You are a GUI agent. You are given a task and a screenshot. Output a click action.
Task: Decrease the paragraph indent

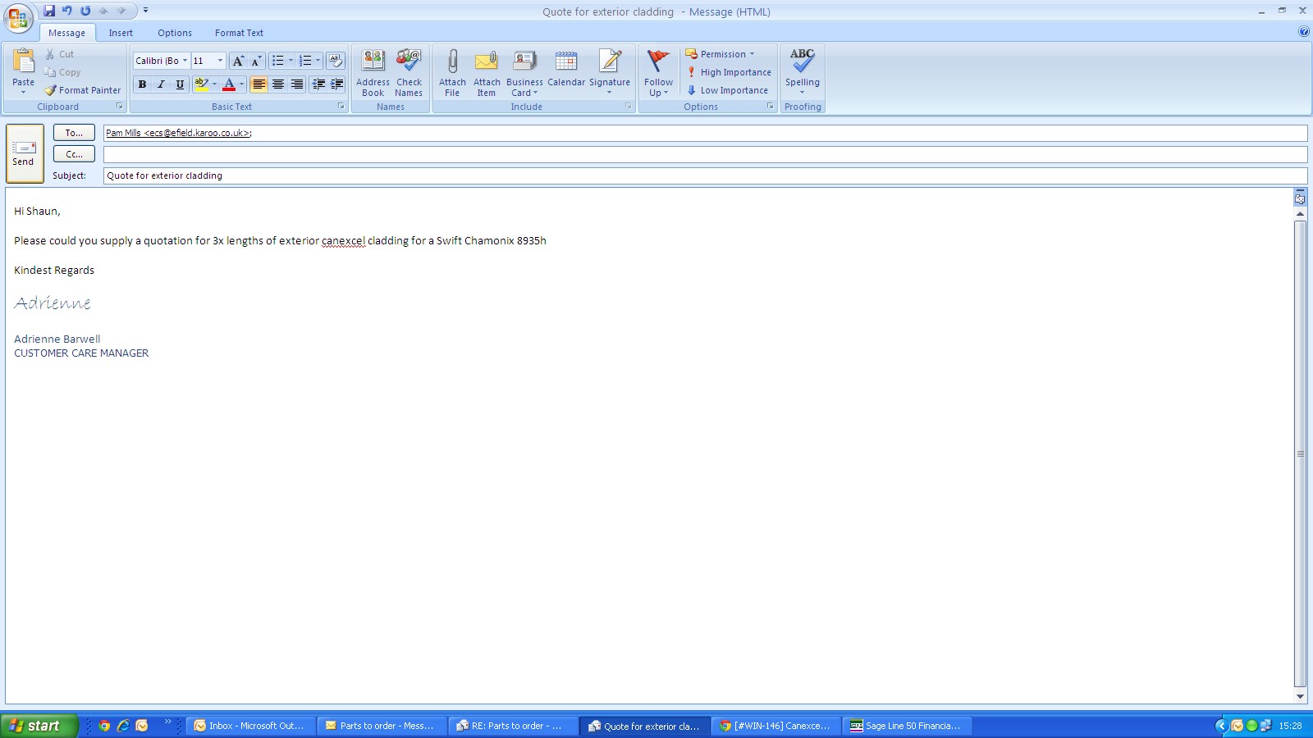coord(318,84)
